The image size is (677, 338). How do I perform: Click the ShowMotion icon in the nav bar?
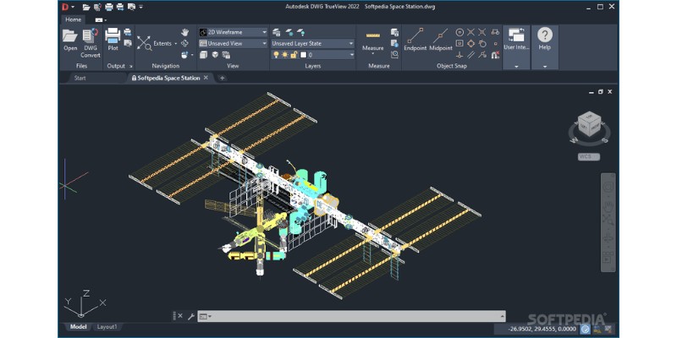pyautogui.click(x=608, y=258)
